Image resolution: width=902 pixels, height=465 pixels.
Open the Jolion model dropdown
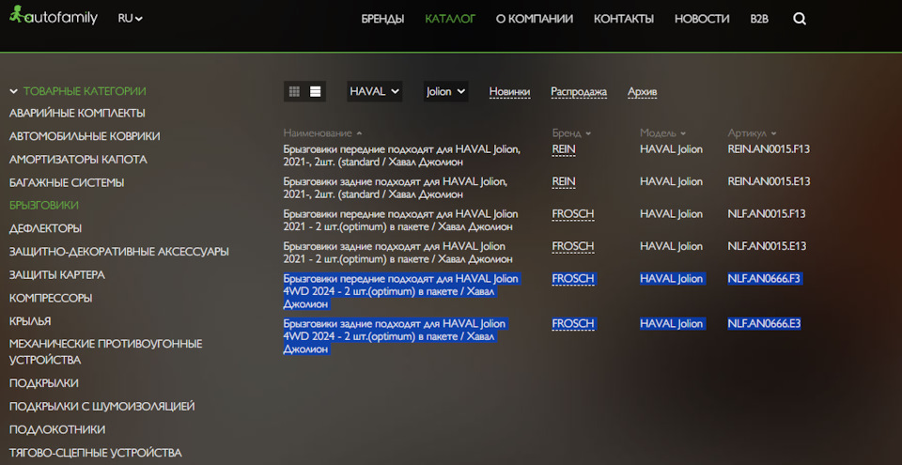pos(445,91)
